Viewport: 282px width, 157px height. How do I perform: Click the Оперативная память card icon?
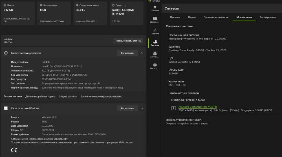point(77,5)
